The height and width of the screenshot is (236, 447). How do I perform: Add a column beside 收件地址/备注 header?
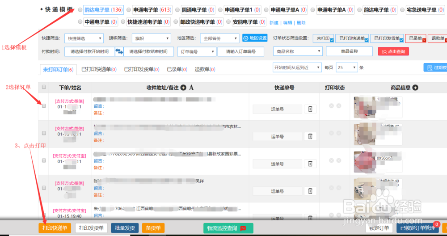click(x=183, y=88)
